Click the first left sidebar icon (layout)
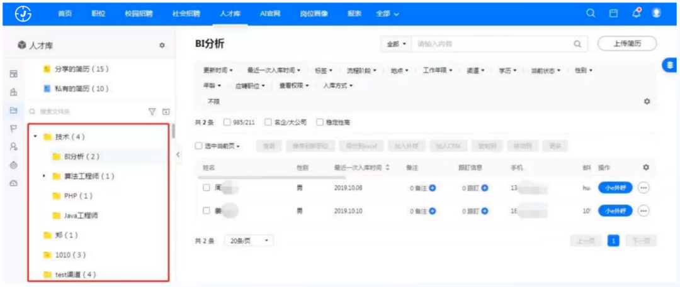The height and width of the screenshot is (287, 680). pyautogui.click(x=13, y=74)
